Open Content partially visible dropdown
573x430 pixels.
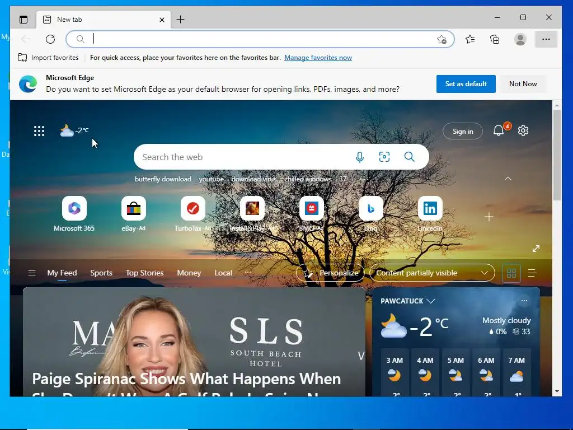point(432,273)
